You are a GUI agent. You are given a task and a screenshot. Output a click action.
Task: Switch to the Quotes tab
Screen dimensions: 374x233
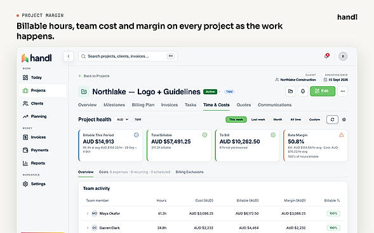click(244, 105)
